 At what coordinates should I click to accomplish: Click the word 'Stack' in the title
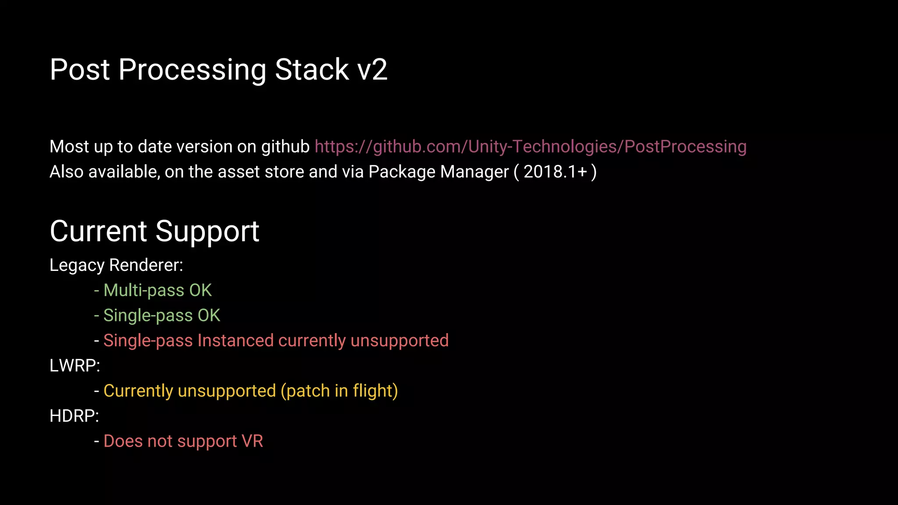coord(312,70)
